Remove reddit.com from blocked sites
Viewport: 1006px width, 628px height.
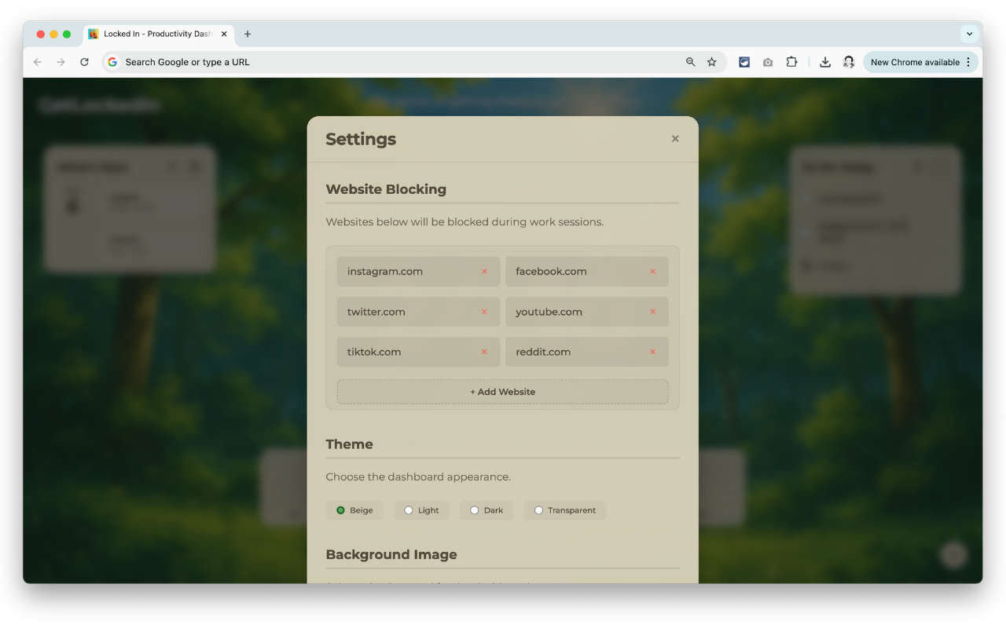(x=652, y=352)
